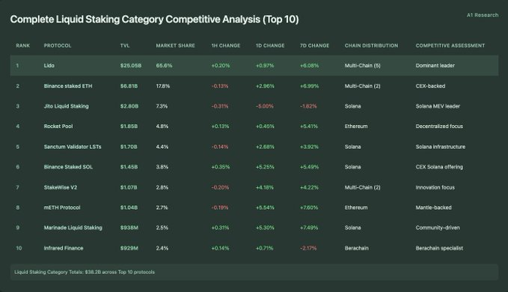Click the TVL column header
The image size is (508, 292).
click(125, 46)
